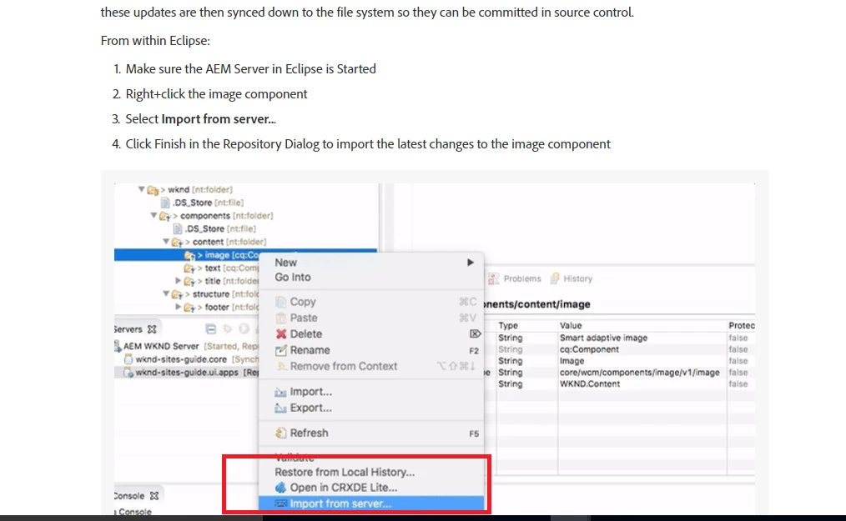
Task: Select the Console tab label
Action: click(x=129, y=496)
